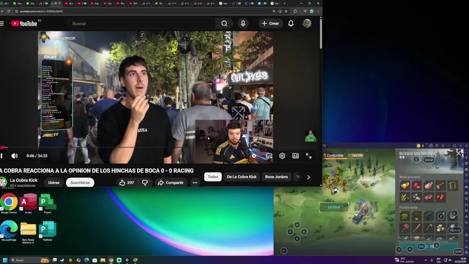Open the YouTube account avatar menu
The image size is (469, 264).
(x=307, y=23)
